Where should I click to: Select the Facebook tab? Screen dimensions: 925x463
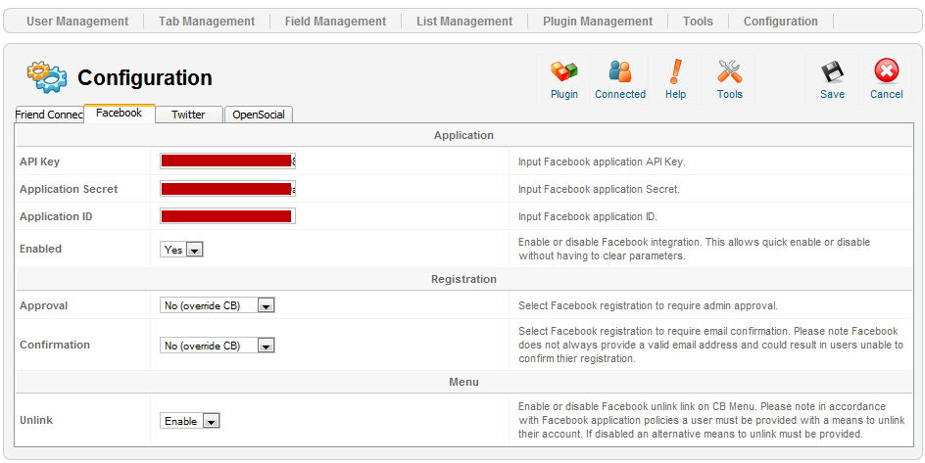pyautogui.click(x=120, y=114)
